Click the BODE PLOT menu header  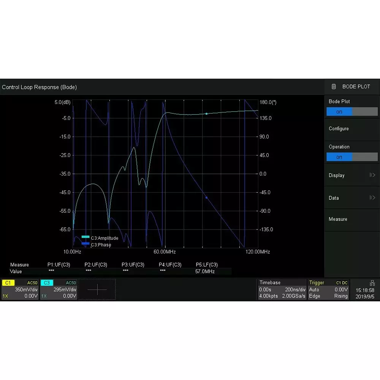(352, 87)
